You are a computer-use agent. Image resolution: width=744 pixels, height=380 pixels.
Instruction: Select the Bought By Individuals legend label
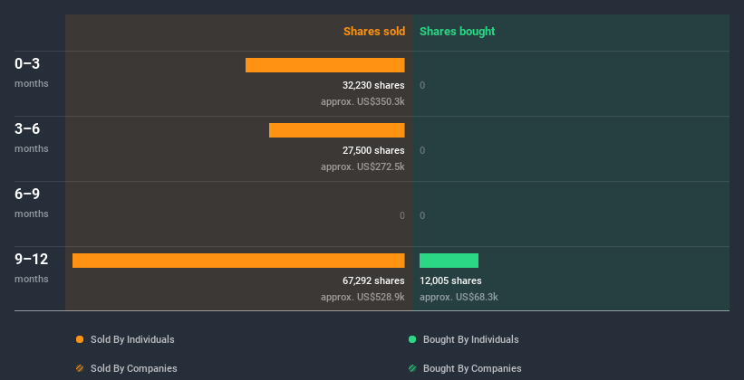(470, 339)
